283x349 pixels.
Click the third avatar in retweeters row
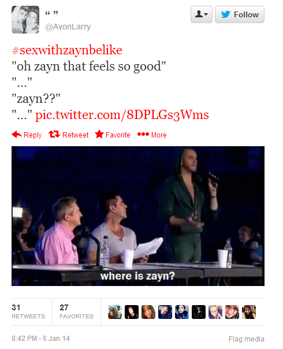[x=148, y=312]
